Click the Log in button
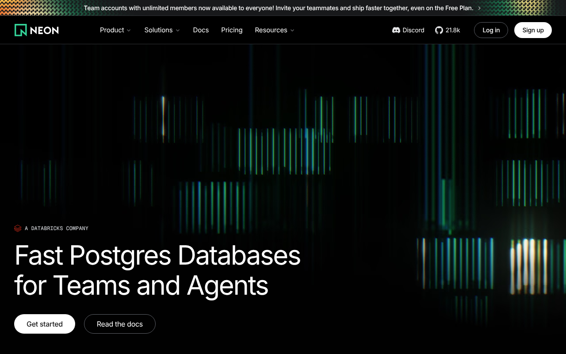Viewport: 566px width, 354px height. point(491,30)
